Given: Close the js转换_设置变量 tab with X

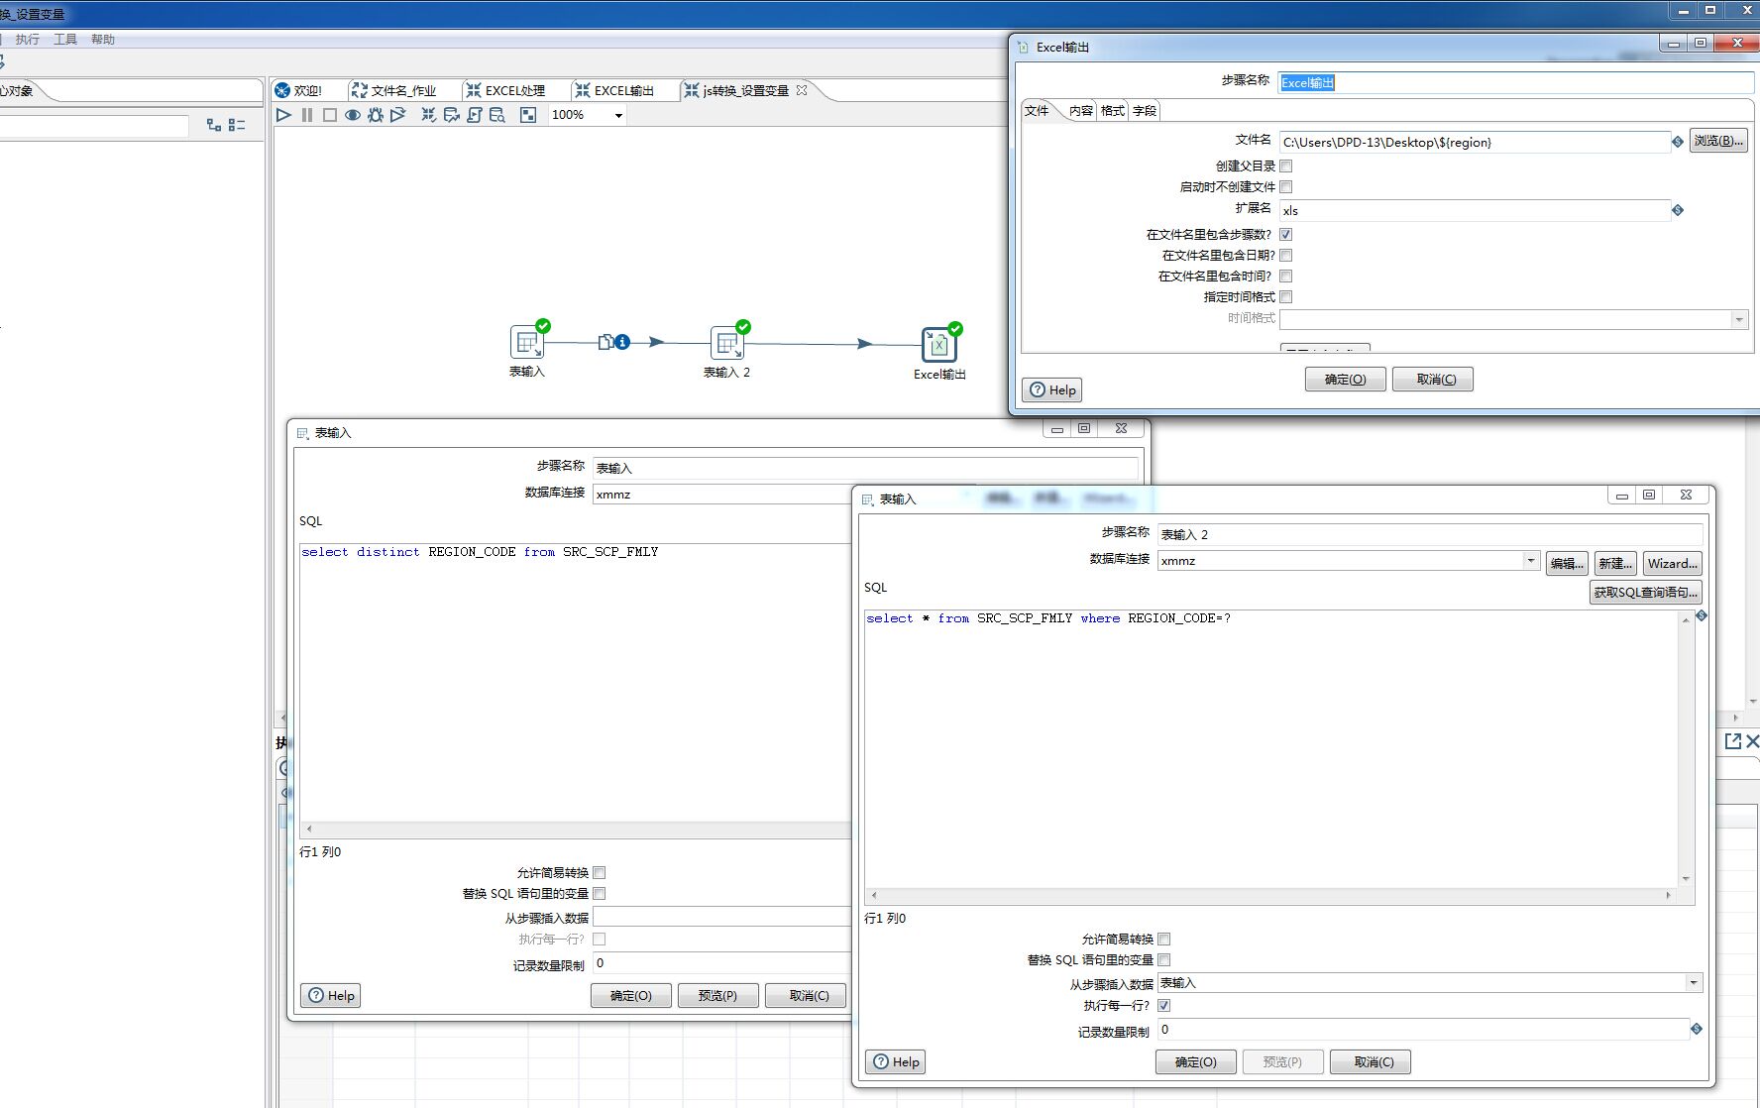Looking at the screenshot, I should [802, 90].
